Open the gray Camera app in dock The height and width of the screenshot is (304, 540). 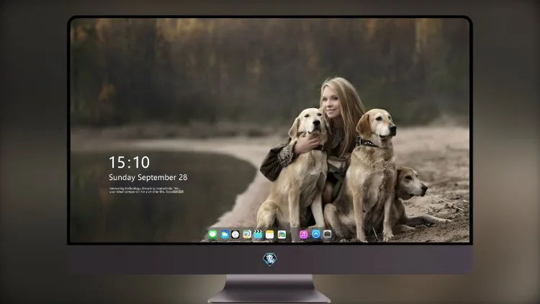coord(327,234)
